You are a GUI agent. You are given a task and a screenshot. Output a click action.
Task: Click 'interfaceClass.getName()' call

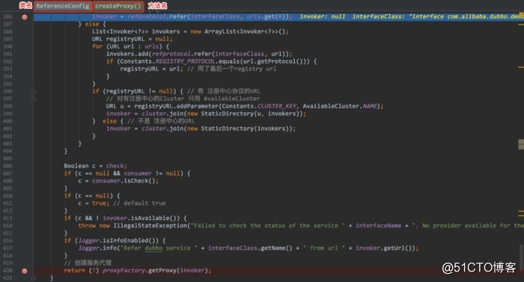click(x=250, y=248)
